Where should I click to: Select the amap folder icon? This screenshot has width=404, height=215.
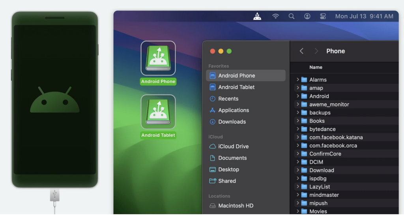304,88
